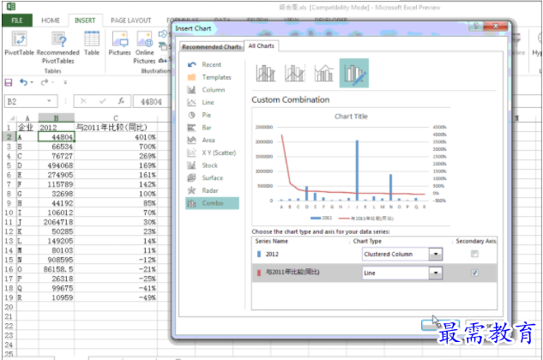Click the Insert Function fx icon
This screenshot has width=543, height=360.
[x=121, y=101]
